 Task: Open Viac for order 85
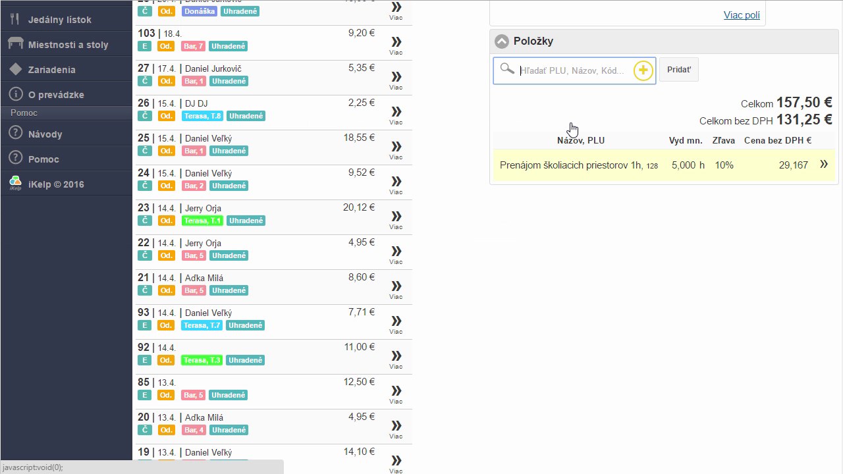click(396, 395)
